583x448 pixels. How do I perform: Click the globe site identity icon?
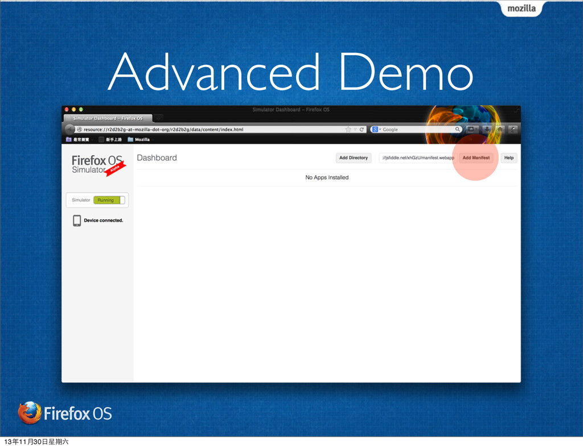[79, 129]
